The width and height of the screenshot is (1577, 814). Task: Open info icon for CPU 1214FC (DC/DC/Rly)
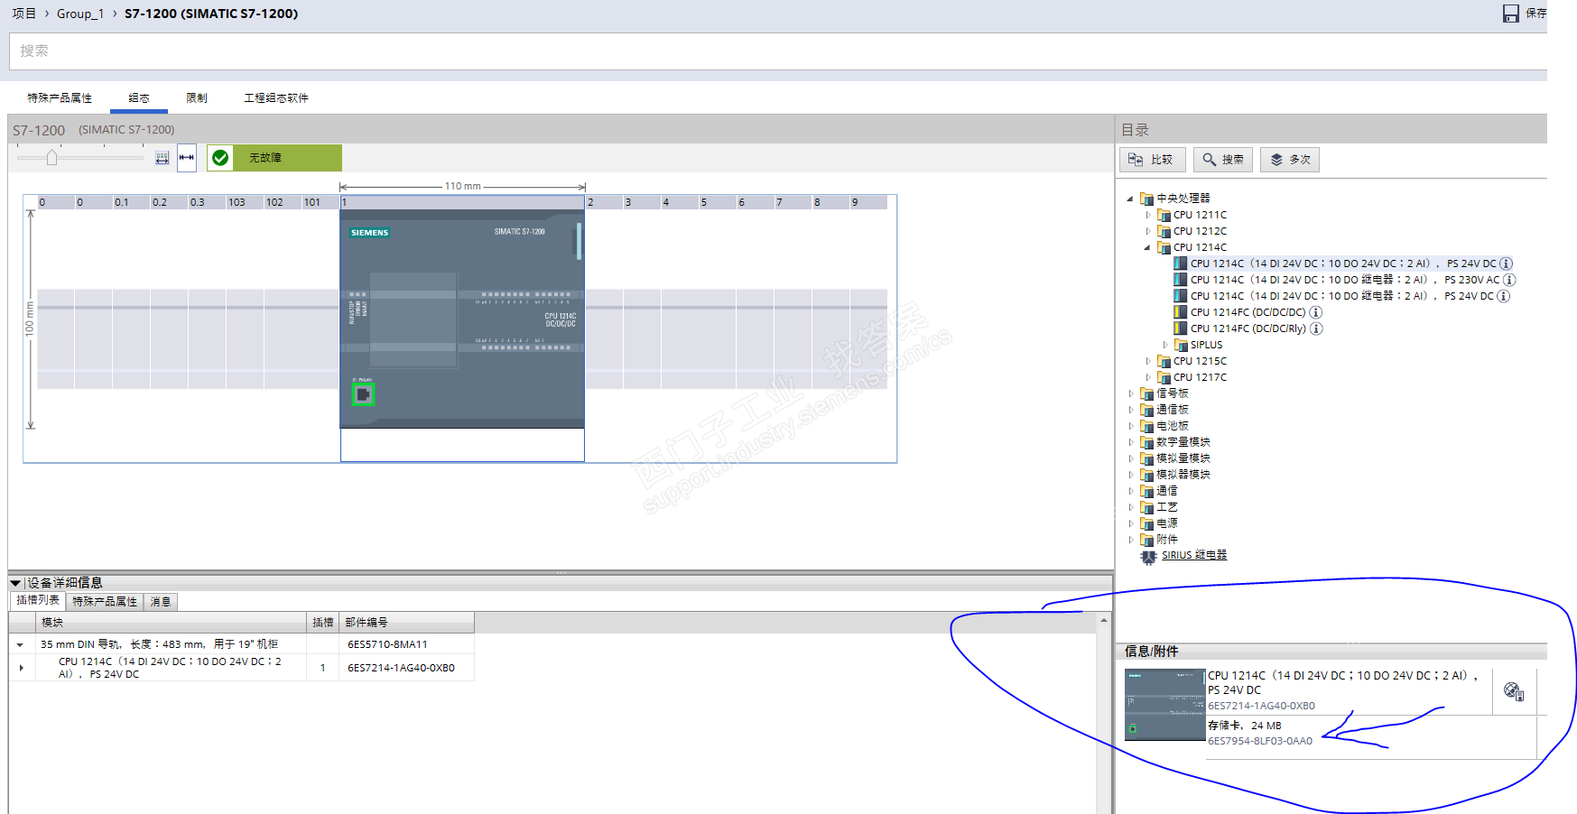click(x=1316, y=328)
